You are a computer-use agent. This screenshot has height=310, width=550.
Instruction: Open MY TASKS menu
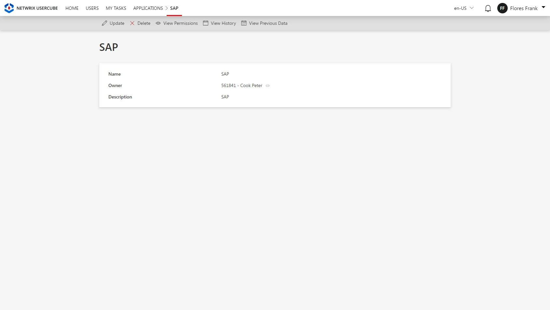tap(116, 8)
